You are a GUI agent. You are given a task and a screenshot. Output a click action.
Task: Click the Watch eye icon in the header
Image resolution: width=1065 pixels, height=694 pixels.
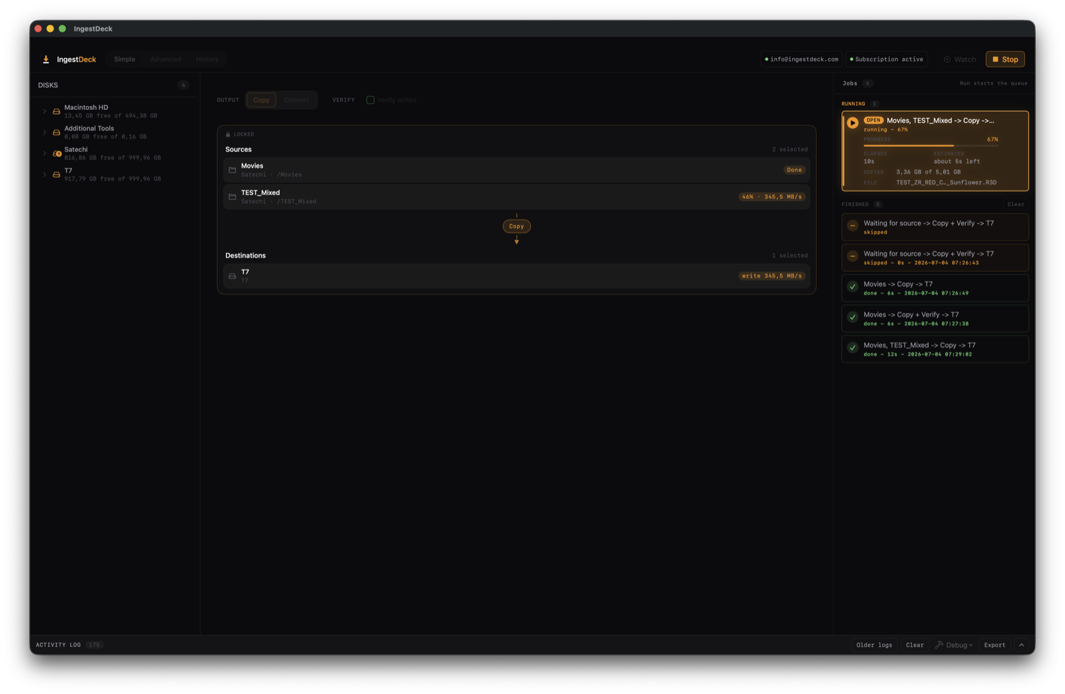pyautogui.click(x=947, y=59)
